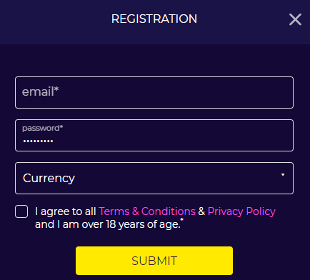Click the masked password dots
310x280 pixels.
tap(38, 141)
